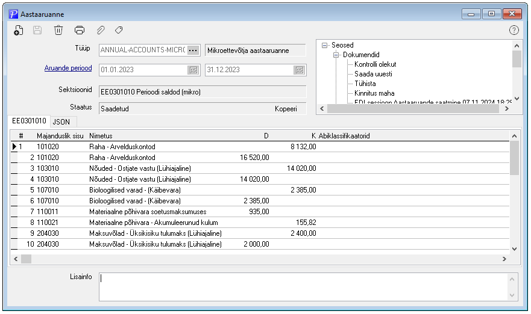The height and width of the screenshot is (314, 531).
Task: Select row 10 value 2 000,00
Action: click(x=256, y=244)
